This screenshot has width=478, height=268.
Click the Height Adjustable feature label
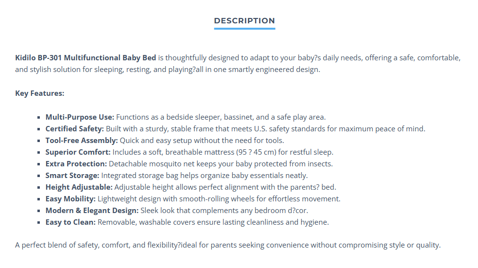coord(79,187)
